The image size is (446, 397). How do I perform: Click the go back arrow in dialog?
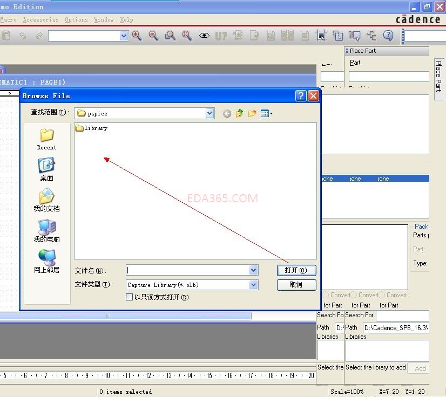pos(227,114)
